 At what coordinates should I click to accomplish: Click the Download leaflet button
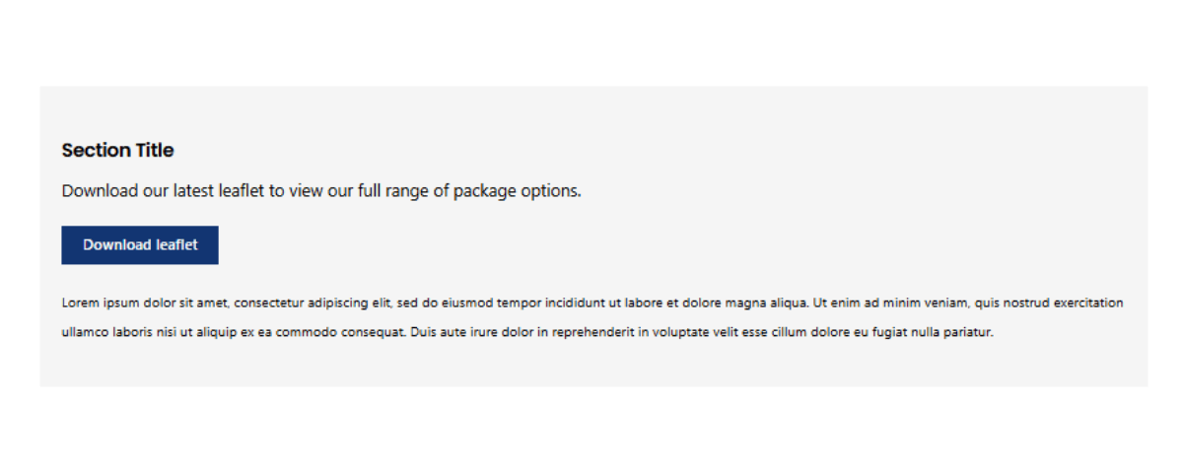140,245
